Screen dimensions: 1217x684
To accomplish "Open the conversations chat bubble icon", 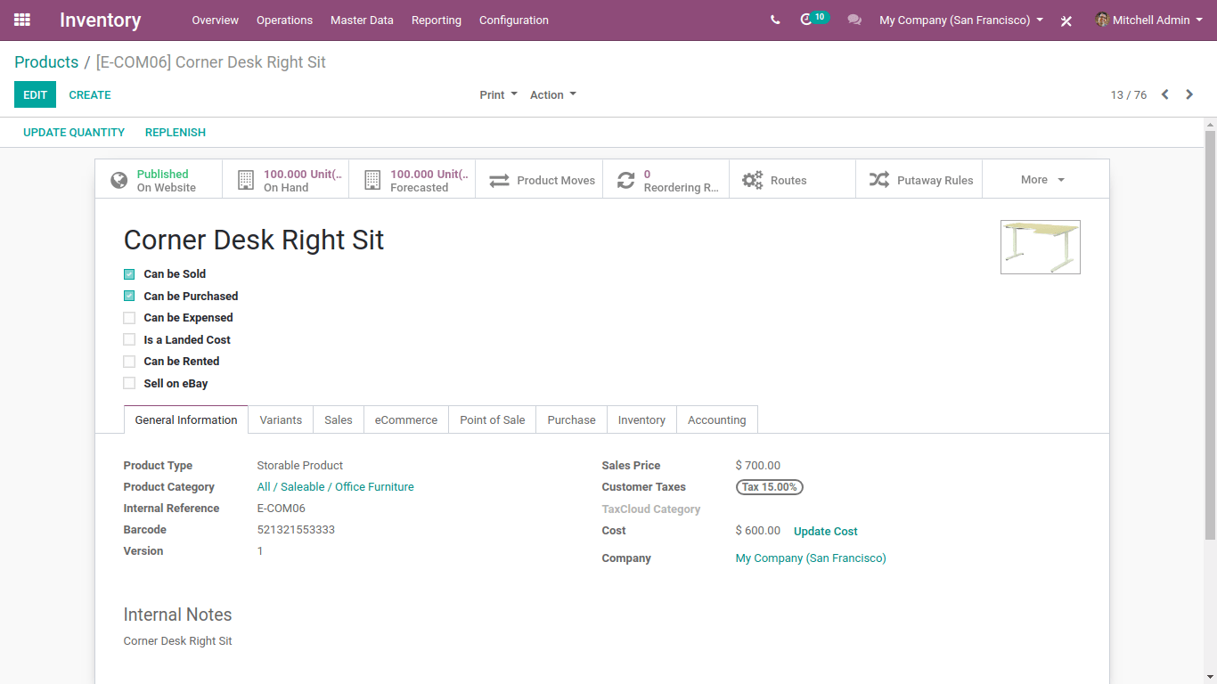I will (854, 20).
